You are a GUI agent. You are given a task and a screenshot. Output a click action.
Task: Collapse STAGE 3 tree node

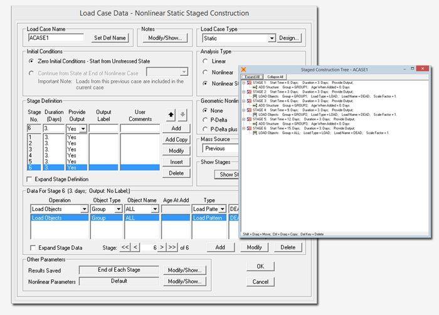(x=243, y=101)
